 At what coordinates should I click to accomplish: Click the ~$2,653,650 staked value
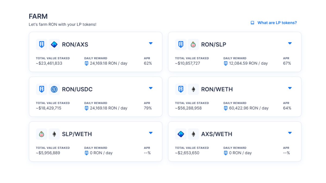(187, 153)
